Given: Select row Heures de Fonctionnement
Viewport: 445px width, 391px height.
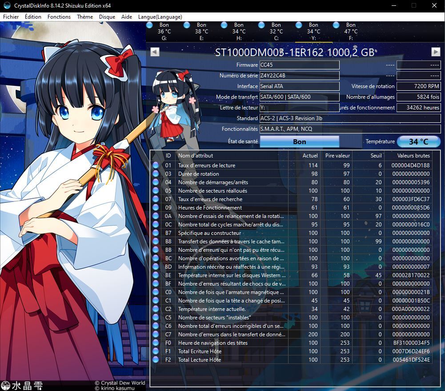Looking at the screenshot, I should coord(291,208).
